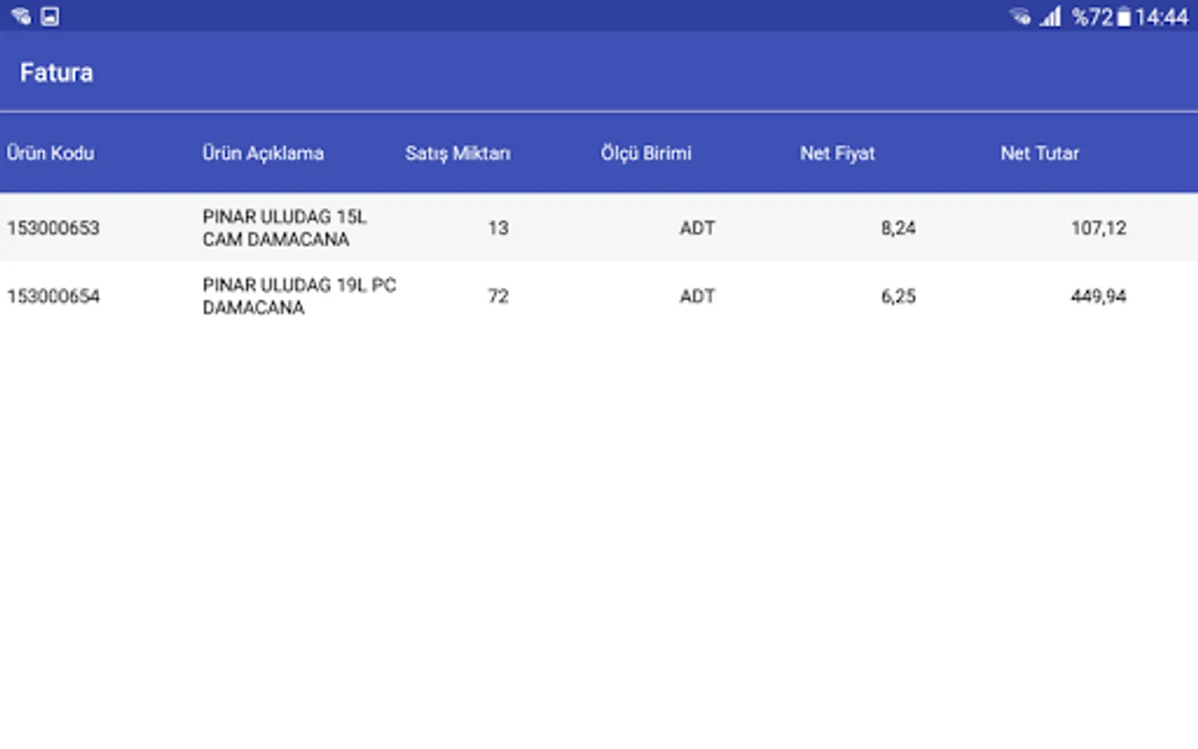Tap product code 153000654

coord(53,296)
